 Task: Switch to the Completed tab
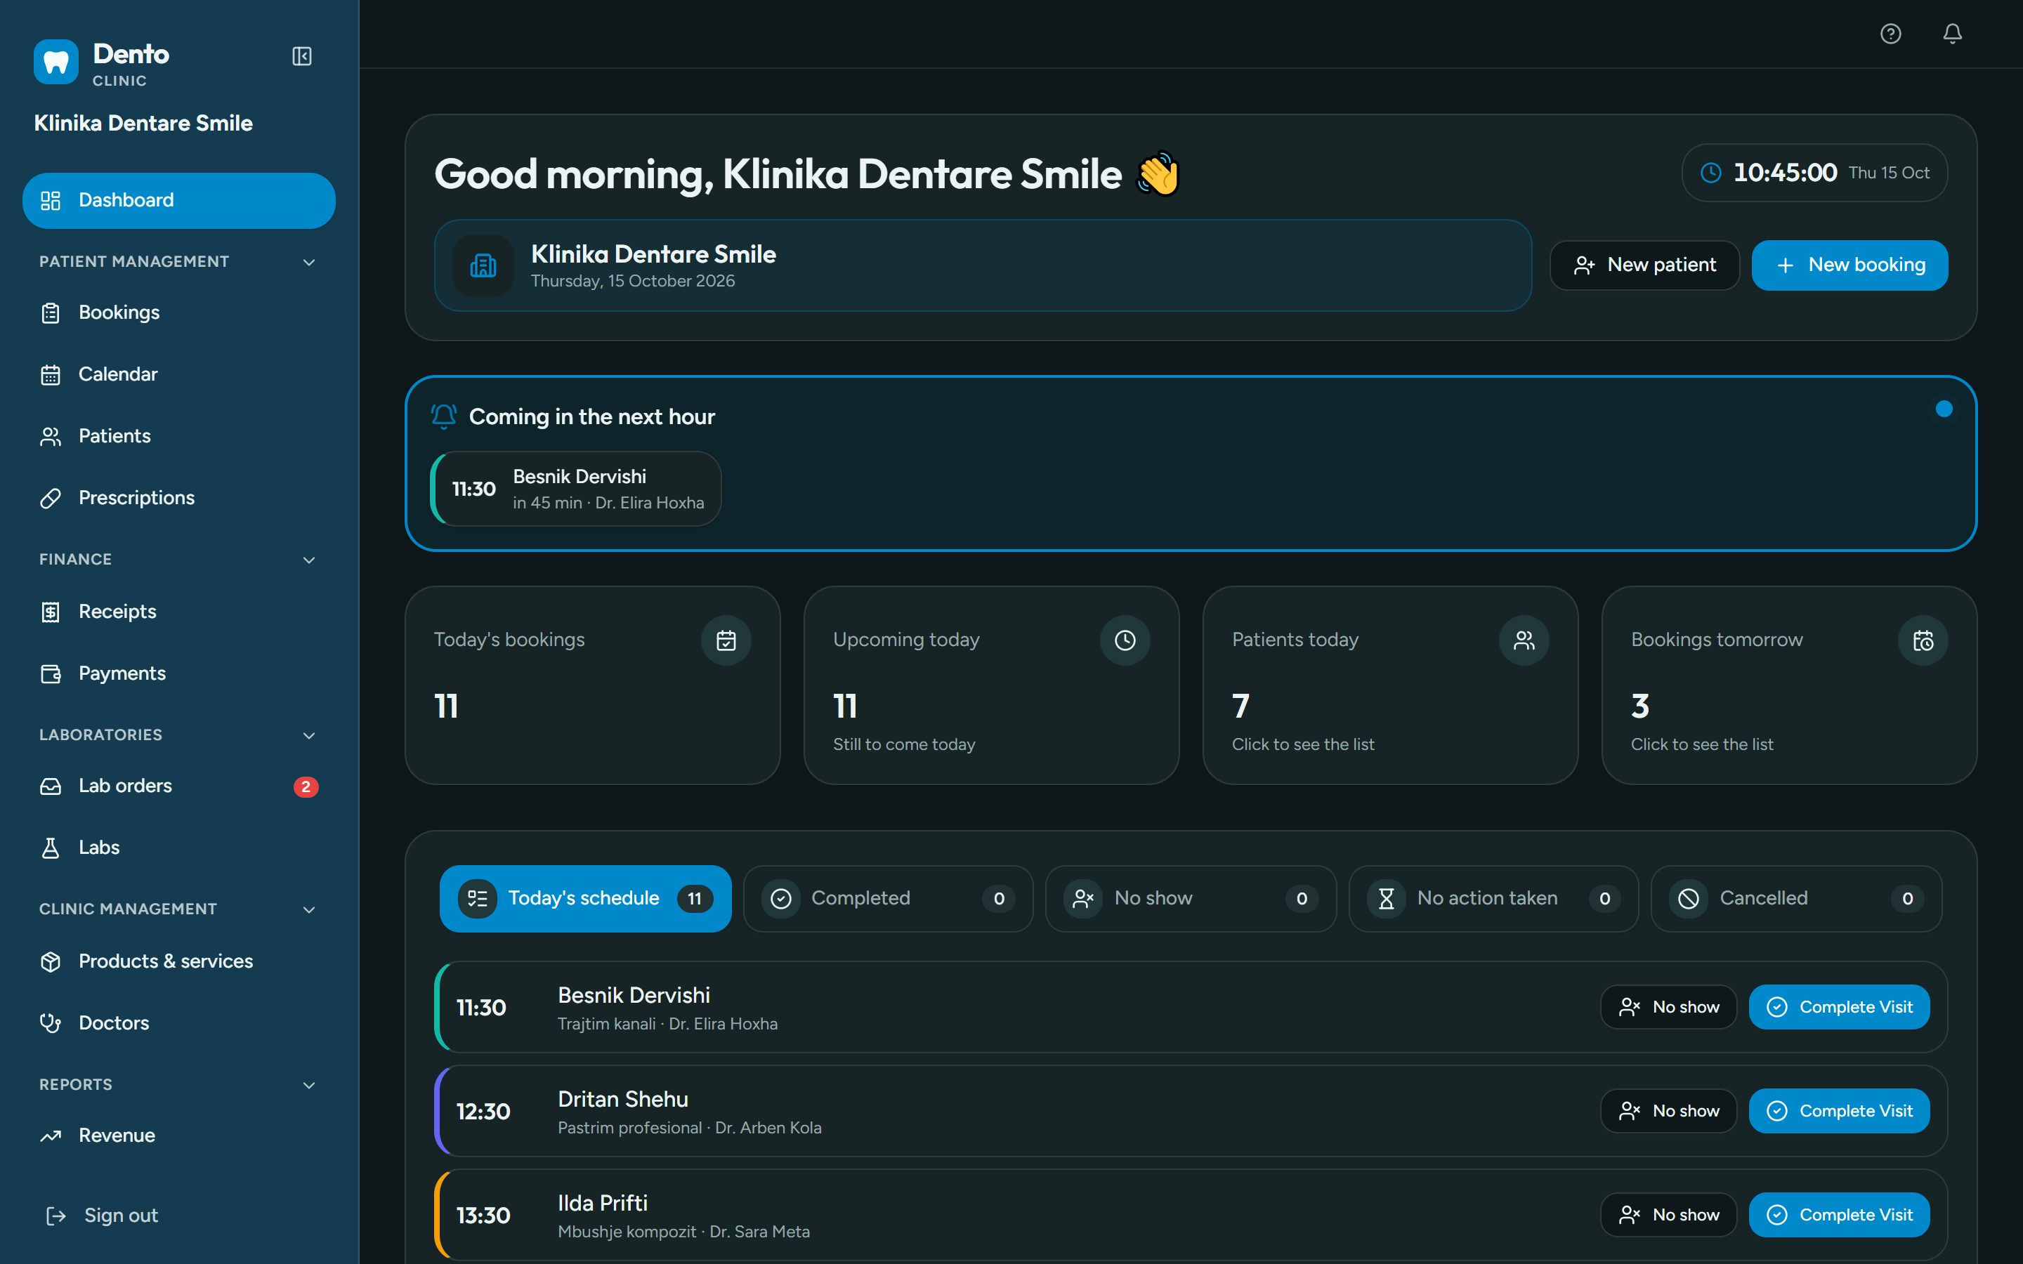point(888,899)
